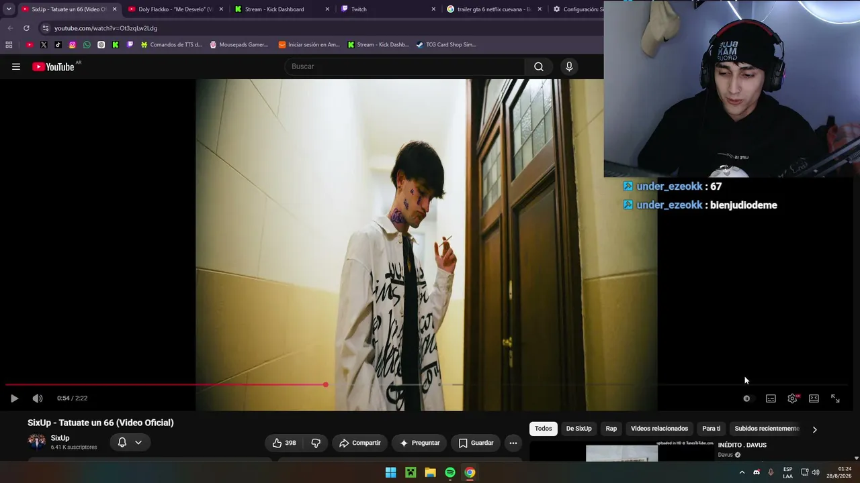The image size is (860, 483).
Task: Select the Videos relacionados chip
Action: tap(659, 429)
